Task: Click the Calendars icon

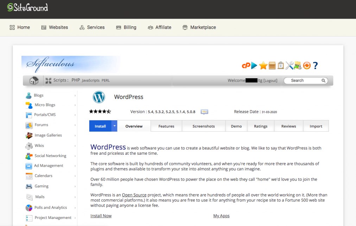Action: (x=29, y=176)
